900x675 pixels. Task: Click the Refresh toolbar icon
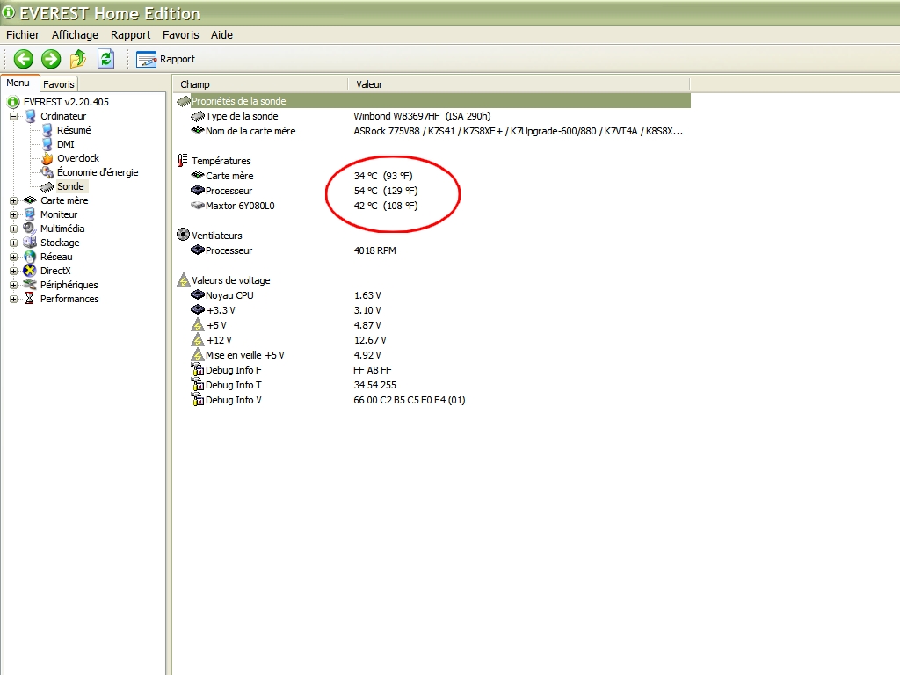105,59
